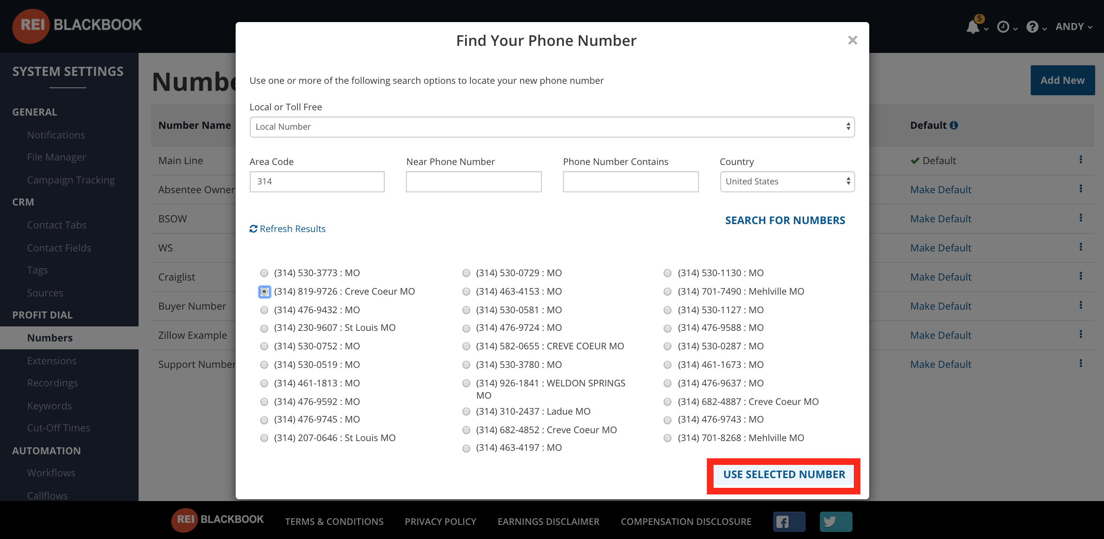Image resolution: width=1104 pixels, height=539 pixels.
Task: Select radio for (314) 701-7490 Mehlville MO
Action: (668, 292)
